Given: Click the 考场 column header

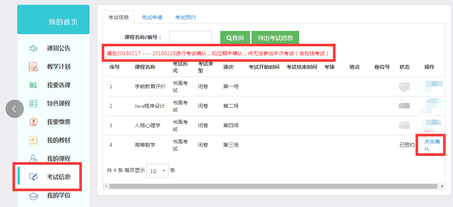Looking at the screenshot, I should pos(329,67).
